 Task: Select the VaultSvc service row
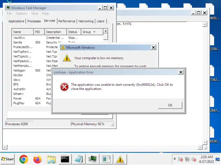click(57, 38)
